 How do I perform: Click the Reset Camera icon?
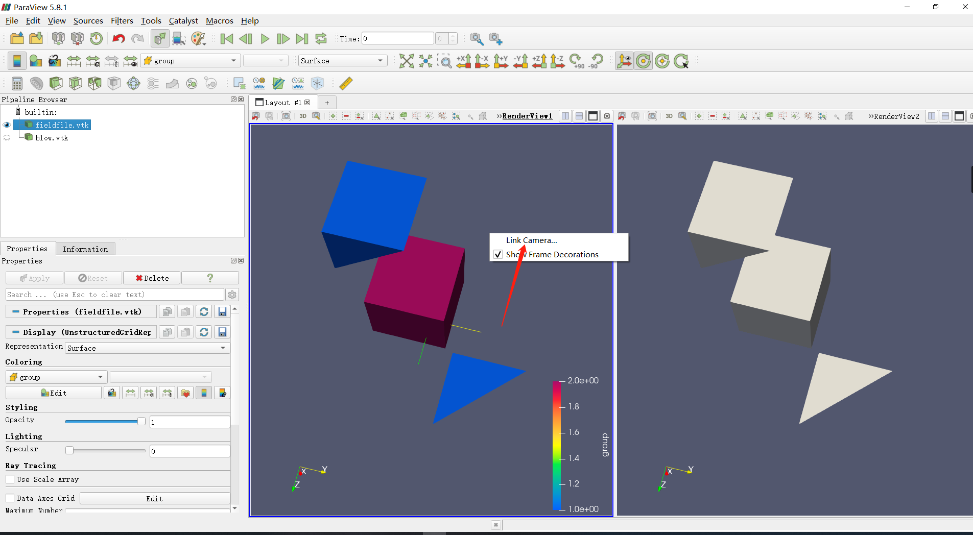[x=407, y=61]
